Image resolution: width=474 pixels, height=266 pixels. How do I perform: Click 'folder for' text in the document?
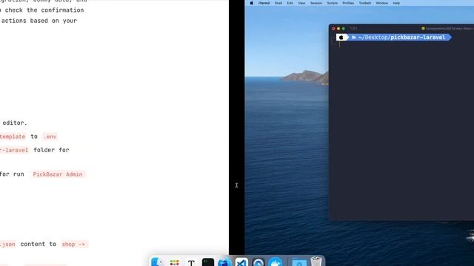coord(51,150)
